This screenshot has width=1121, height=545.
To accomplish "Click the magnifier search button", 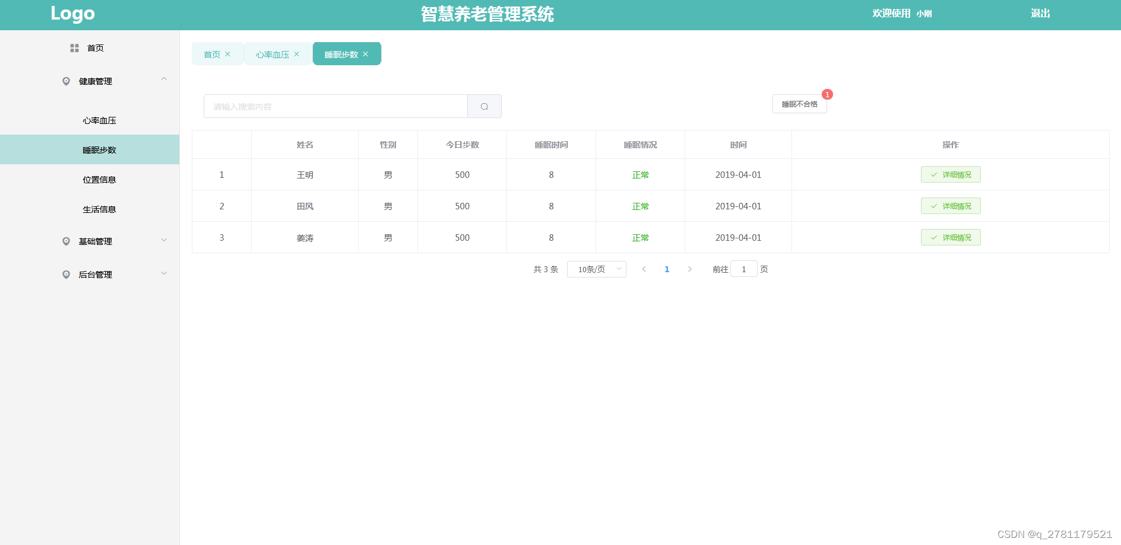I will coord(484,106).
